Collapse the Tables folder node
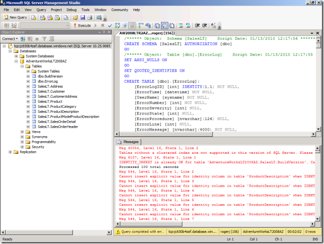Viewport: 324px width, 244px height. coord(22,66)
